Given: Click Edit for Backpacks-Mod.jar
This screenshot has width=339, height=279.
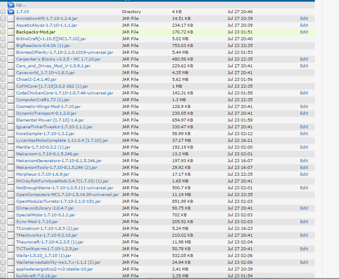Looking at the screenshot, I should [304, 32].
